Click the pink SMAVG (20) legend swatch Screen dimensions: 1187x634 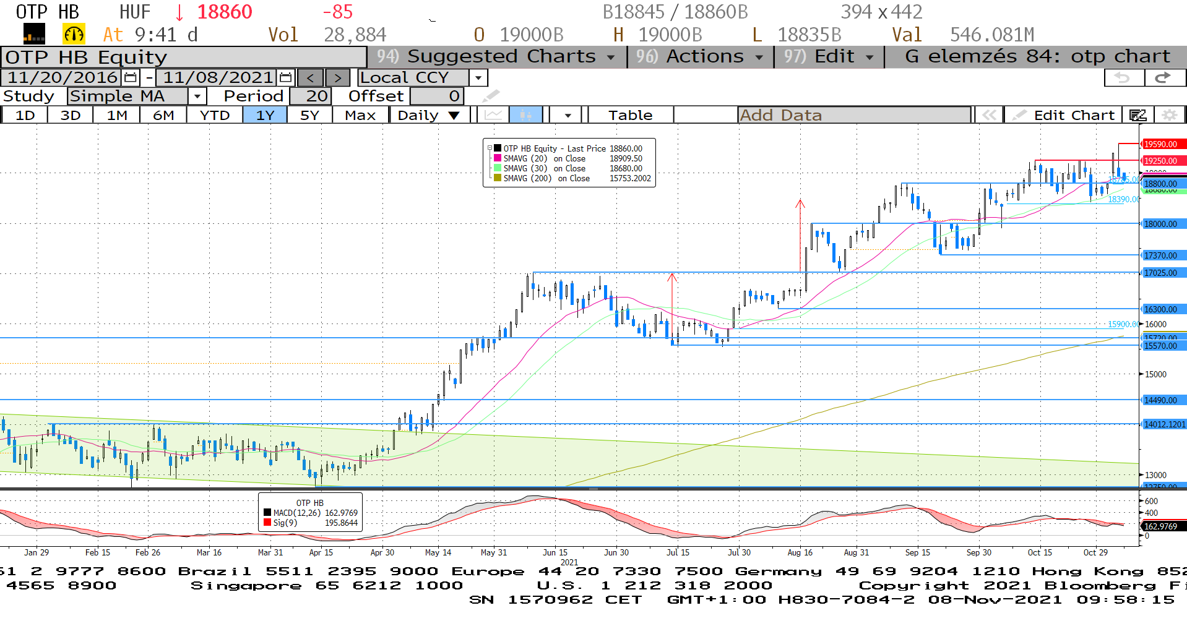[497, 158]
